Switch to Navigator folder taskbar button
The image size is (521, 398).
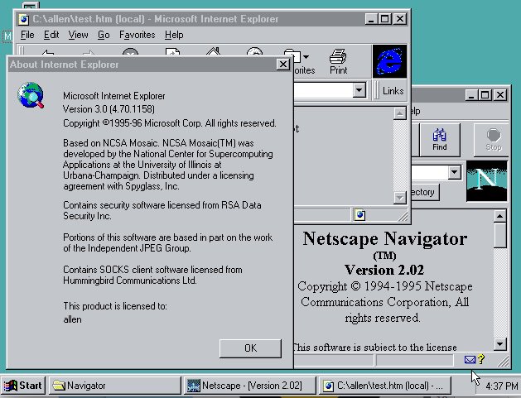pyautogui.click(x=114, y=386)
